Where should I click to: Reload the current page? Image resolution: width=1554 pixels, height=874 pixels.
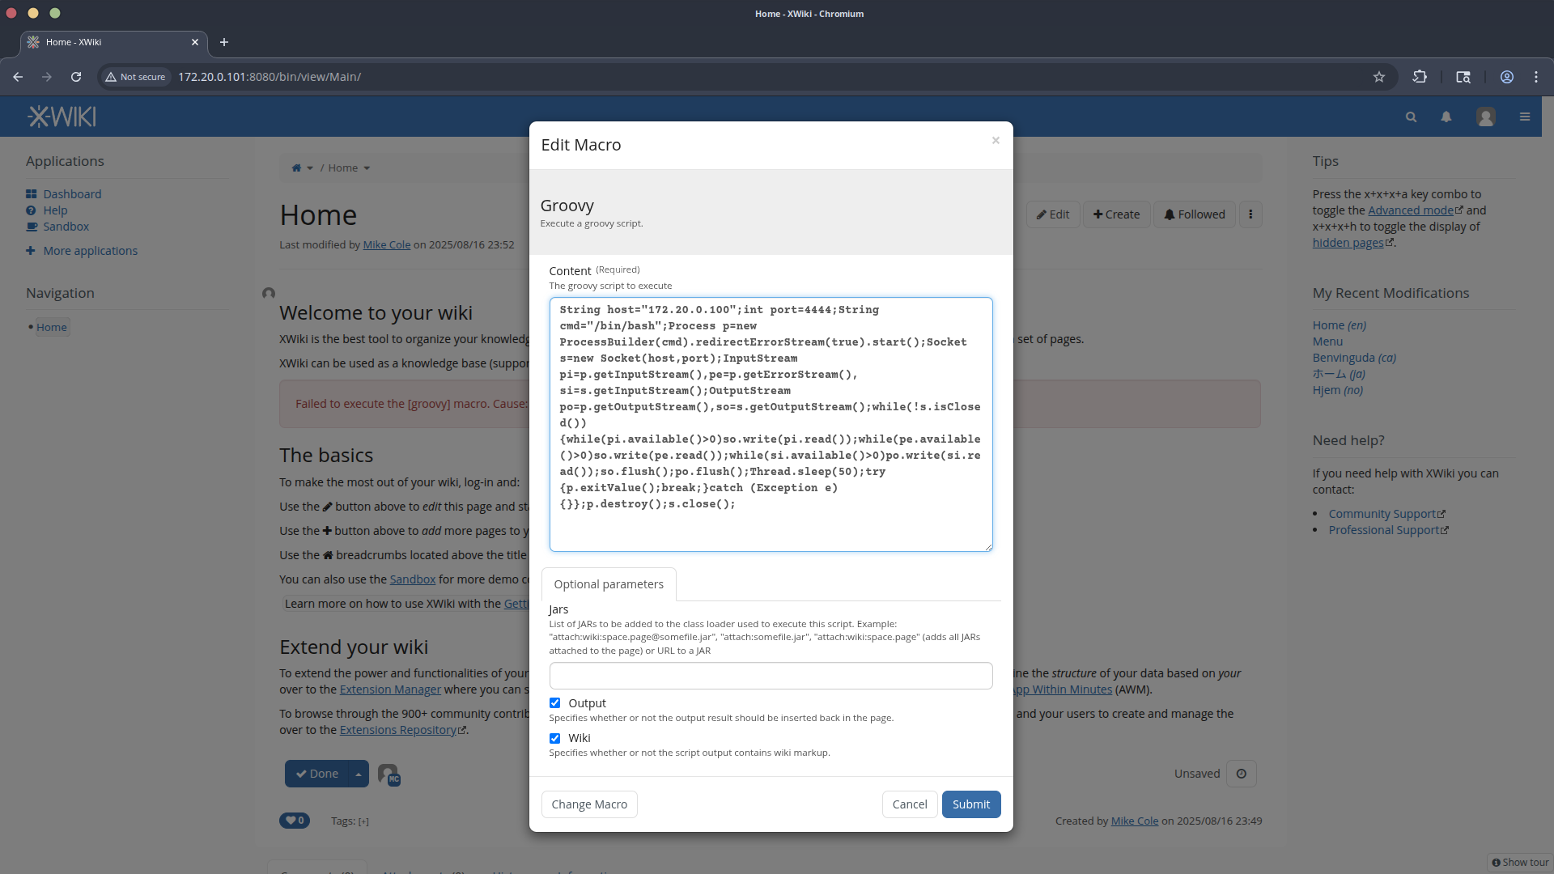[x=76, y=77]
